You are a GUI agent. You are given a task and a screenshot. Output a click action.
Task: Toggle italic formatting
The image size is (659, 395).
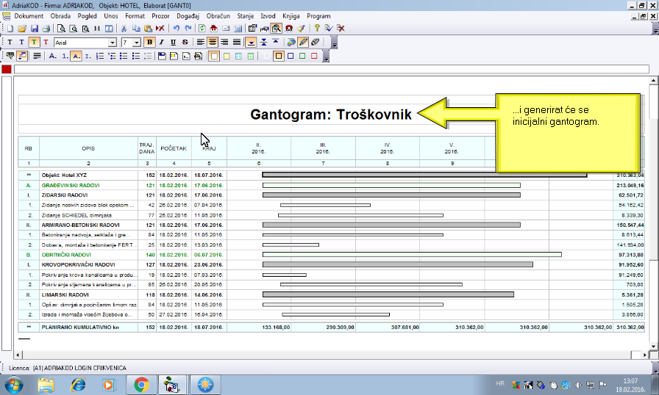click(x=161, y=43)
